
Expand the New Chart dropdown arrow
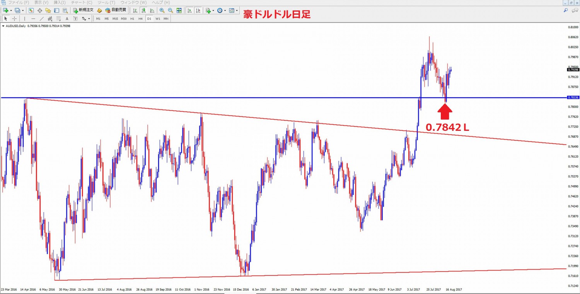11,10
